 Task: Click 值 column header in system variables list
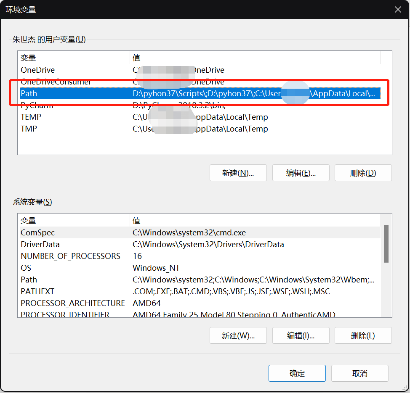[255, 220]
